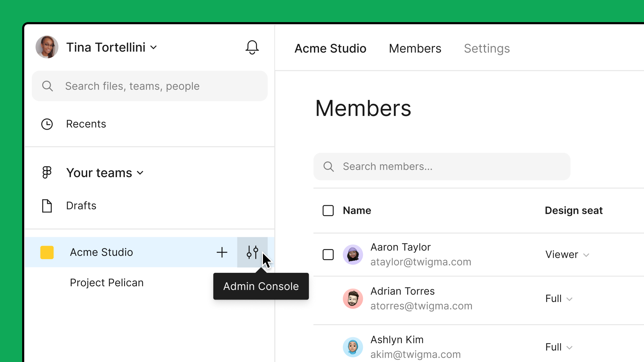Click Aaron Taylor's avatar picture
The width and height of the screenshot is (644, 362).
coord(353,254)
